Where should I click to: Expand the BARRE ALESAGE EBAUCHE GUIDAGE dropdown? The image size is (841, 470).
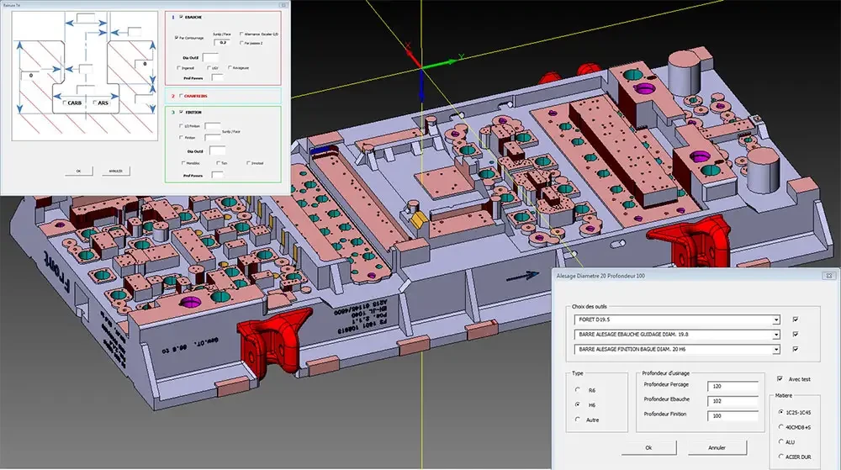click(x=775, y=334)
